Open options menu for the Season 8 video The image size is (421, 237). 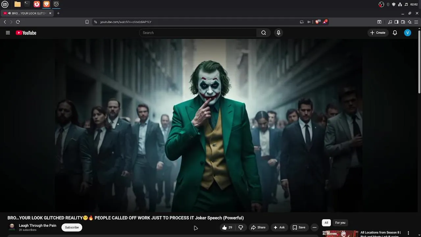(x=409, y=233)
